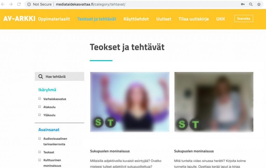266x168 pixels.
Task: Click the zoom magnifier icon in address bar
Action: 251,4
